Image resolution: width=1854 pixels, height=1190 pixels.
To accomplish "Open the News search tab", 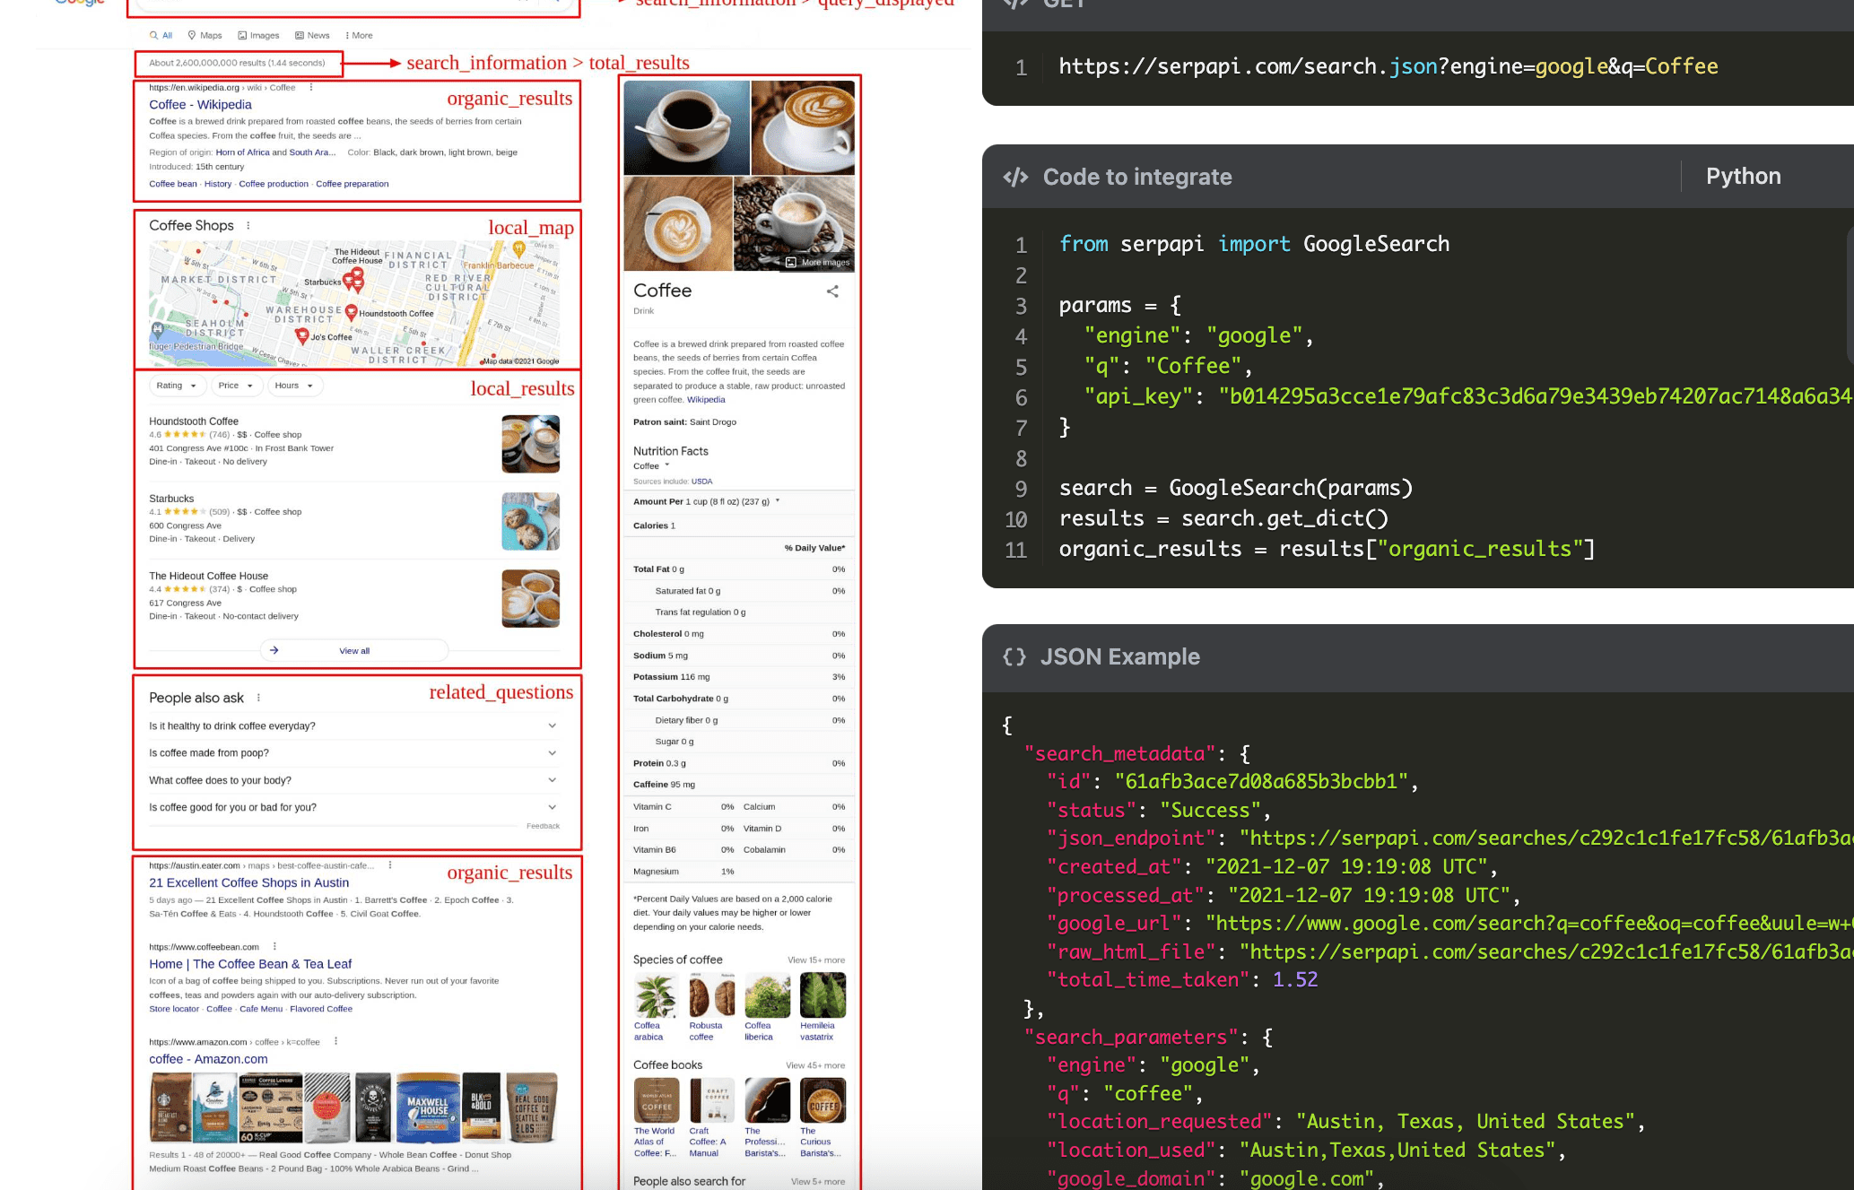I will pos(312,36).
